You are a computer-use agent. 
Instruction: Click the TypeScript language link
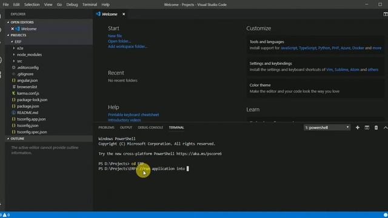(307, 48)
